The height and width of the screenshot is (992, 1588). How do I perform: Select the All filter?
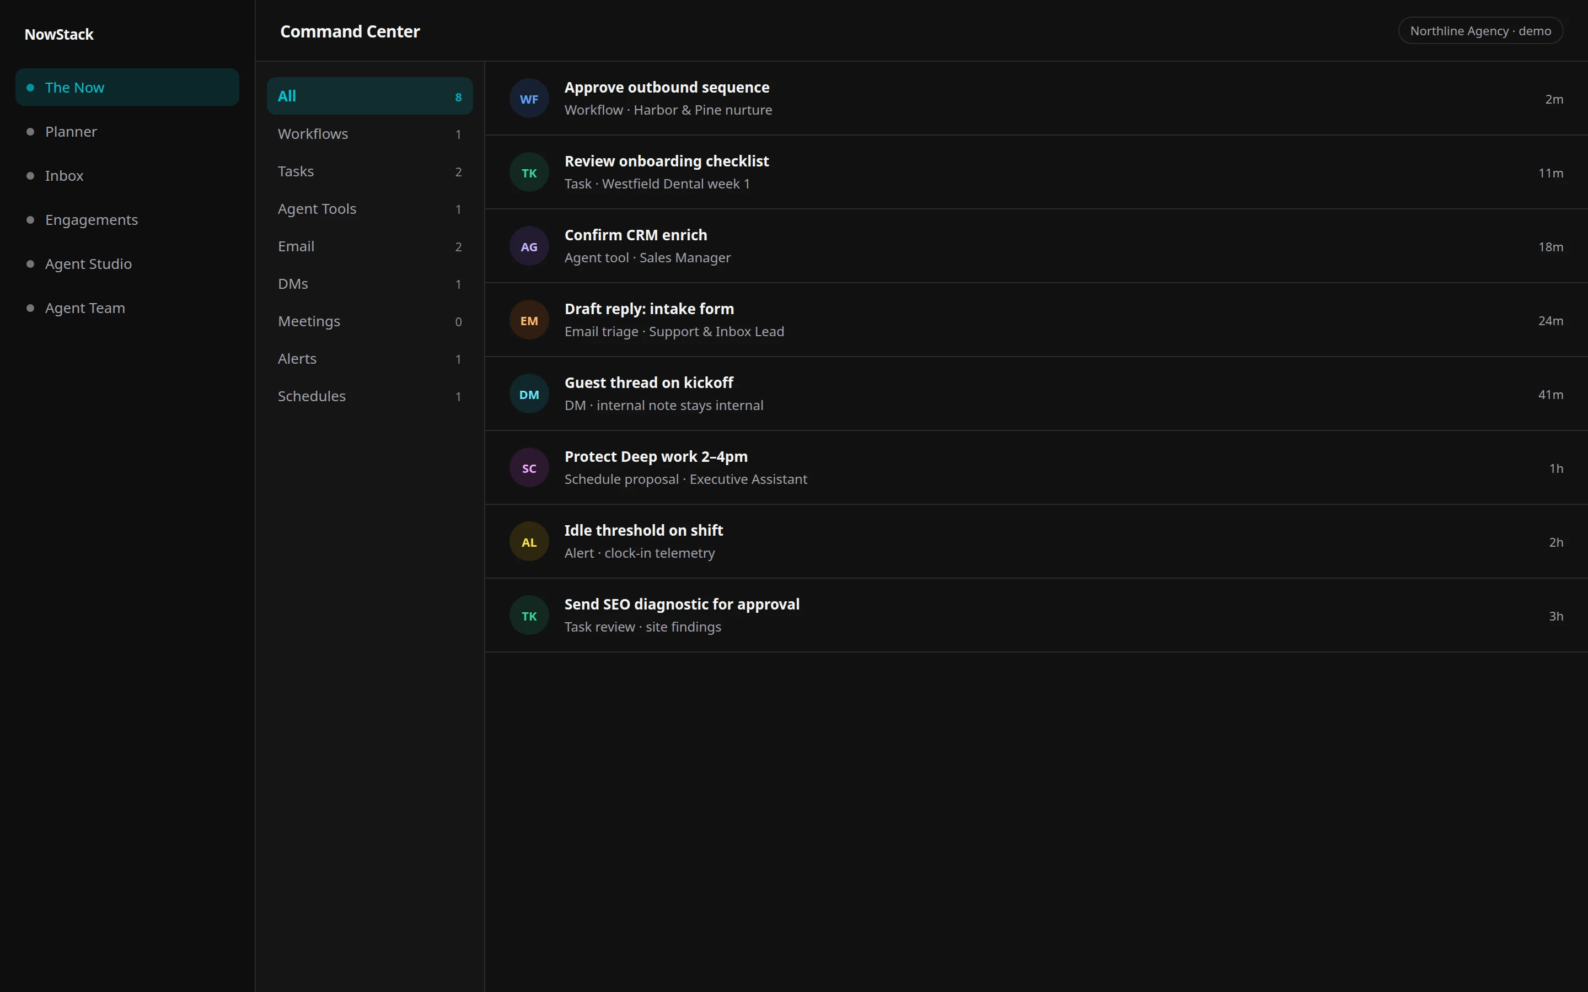369,96
